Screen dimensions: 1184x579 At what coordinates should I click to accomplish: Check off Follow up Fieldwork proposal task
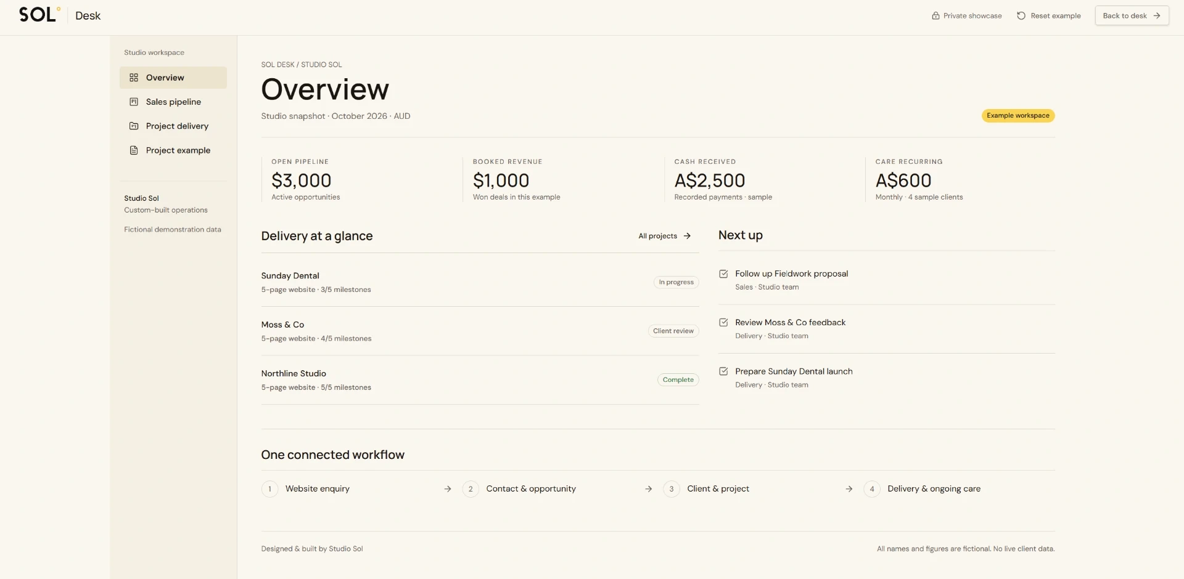(x=723, y=274)
